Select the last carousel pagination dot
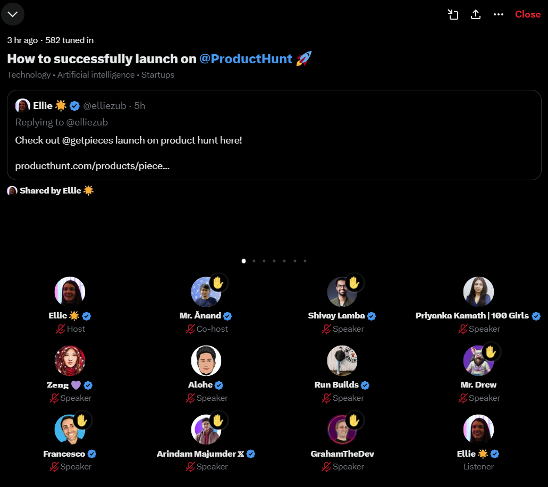Image resolution: width=548 pixels, height=487 pixels. pos(305,261)
